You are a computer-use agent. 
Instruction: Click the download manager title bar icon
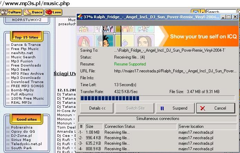click(x=80, y=17)
